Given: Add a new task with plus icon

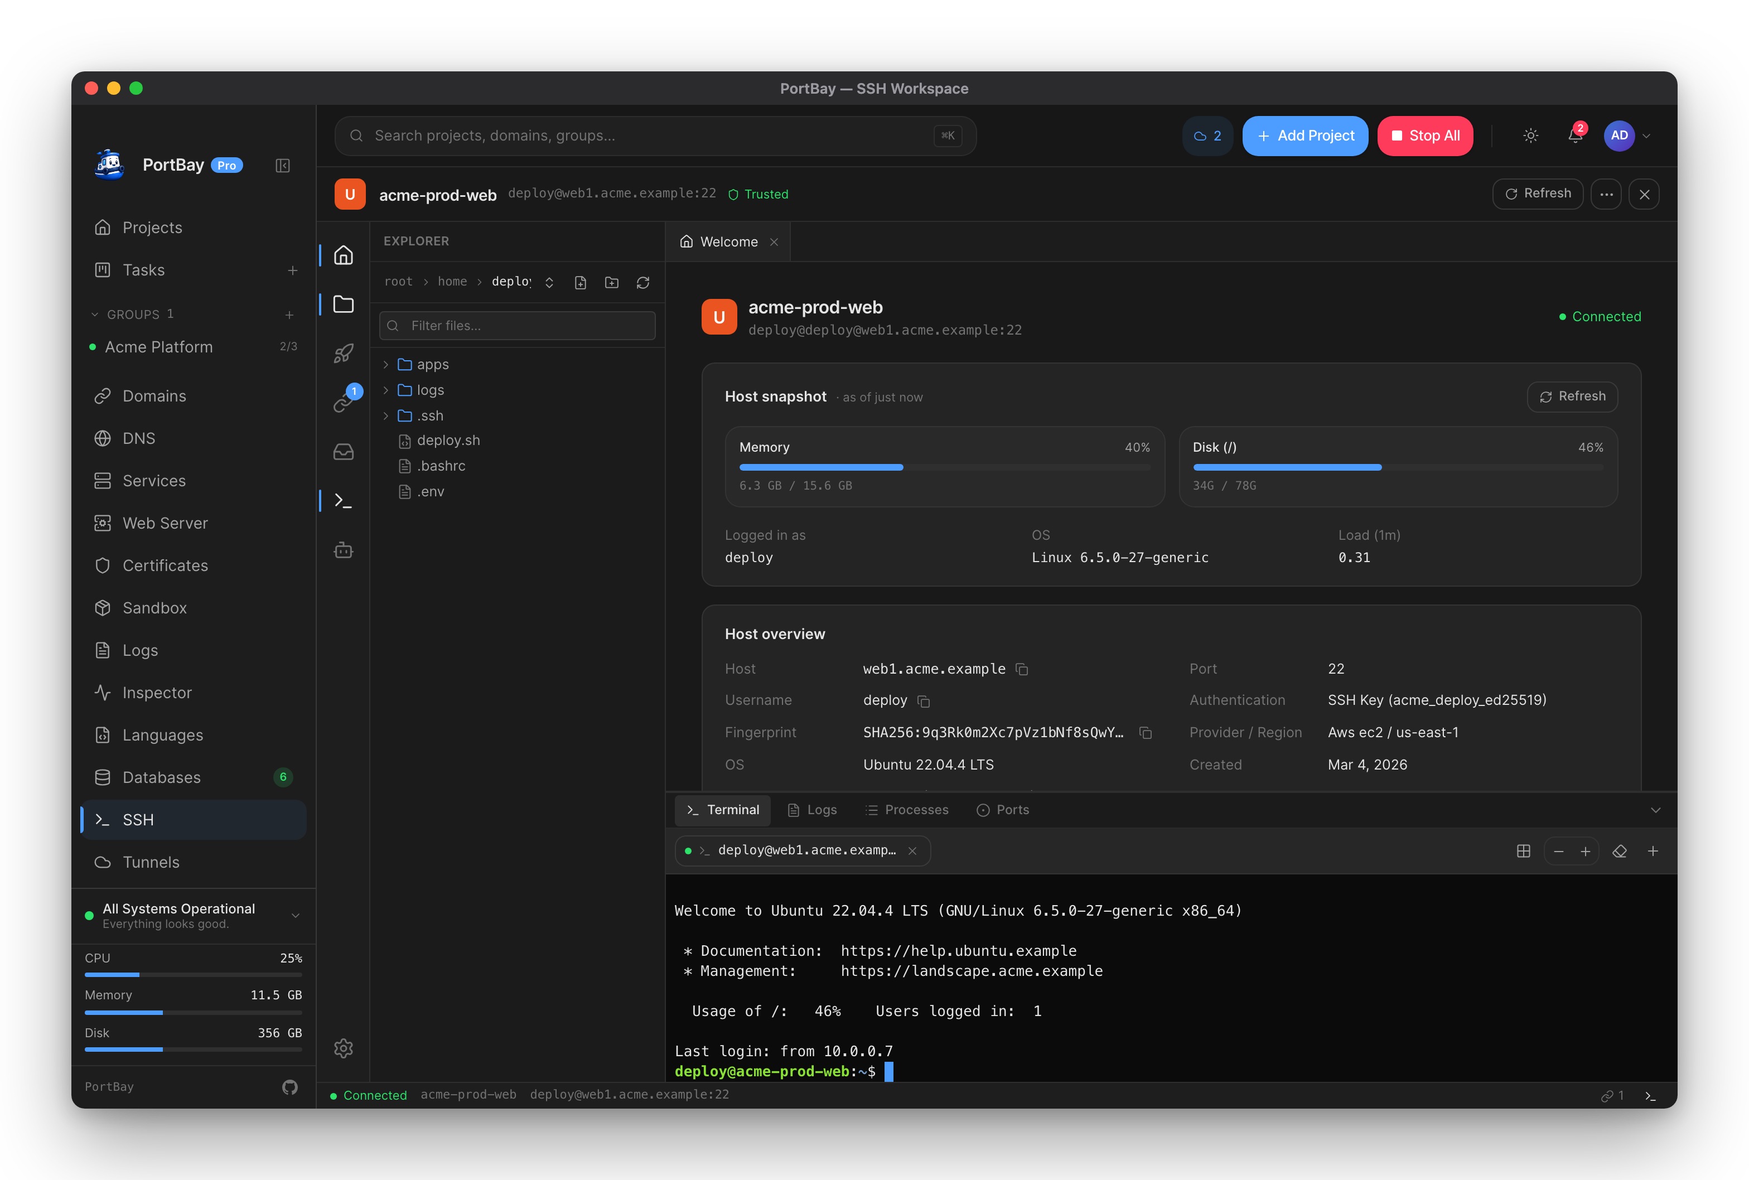Looking at the screenshot, I should pos(293,270).
